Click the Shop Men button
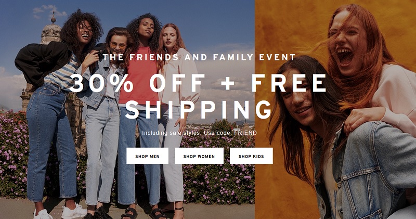 [147, 156]
